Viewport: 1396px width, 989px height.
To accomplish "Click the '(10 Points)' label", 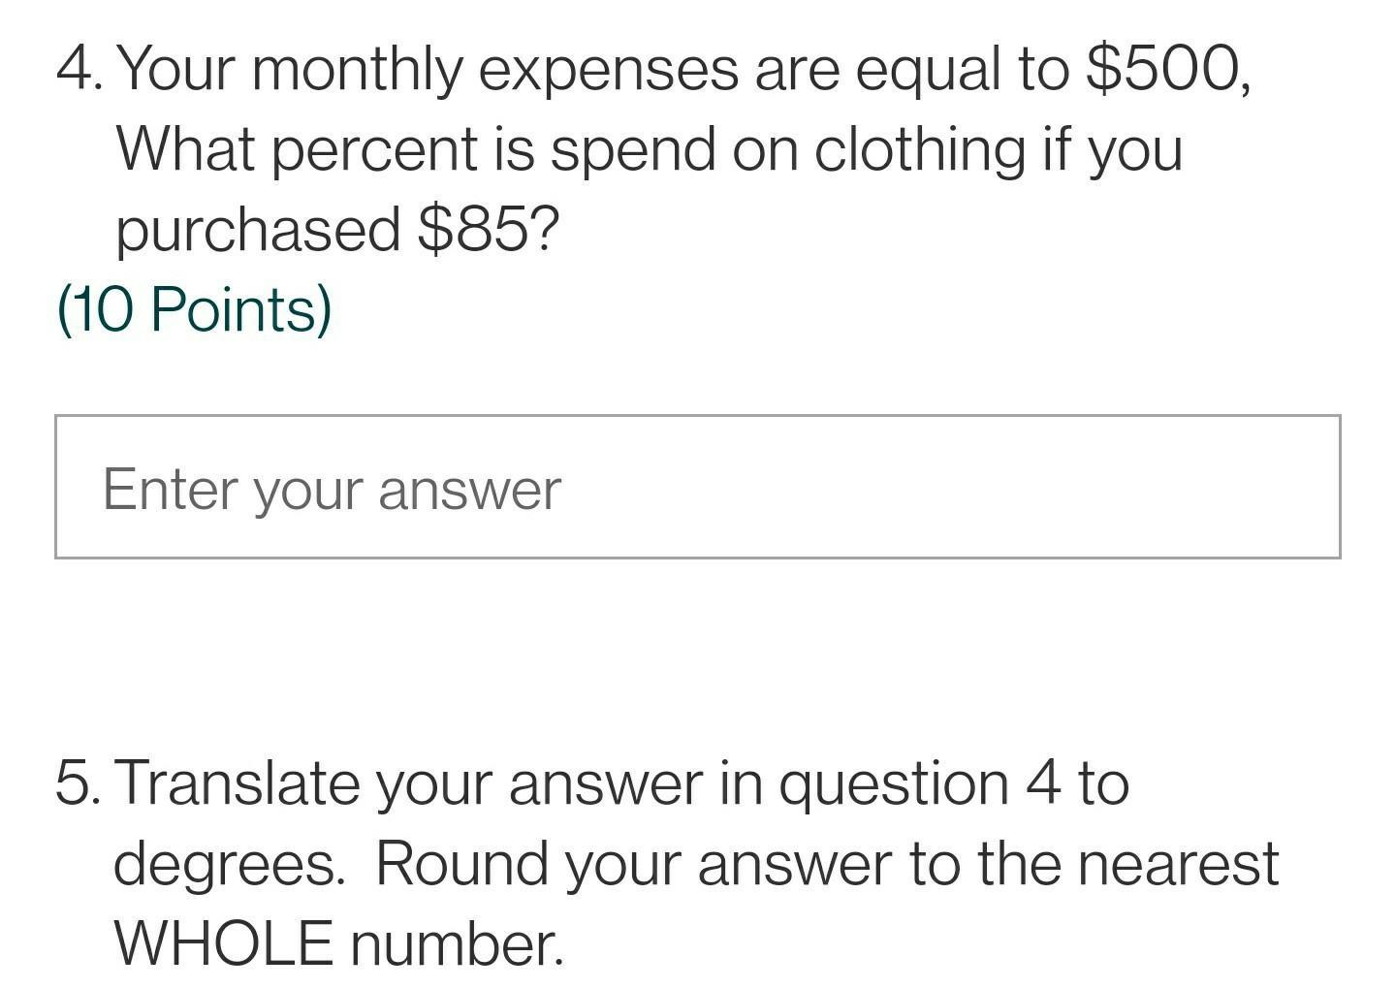I will click(x=195, y=309).
